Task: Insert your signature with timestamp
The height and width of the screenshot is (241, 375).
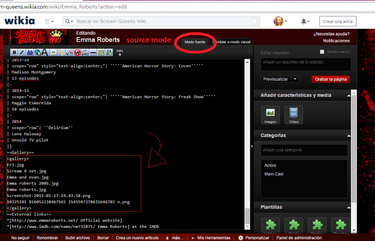Action: tap(85, 52)
